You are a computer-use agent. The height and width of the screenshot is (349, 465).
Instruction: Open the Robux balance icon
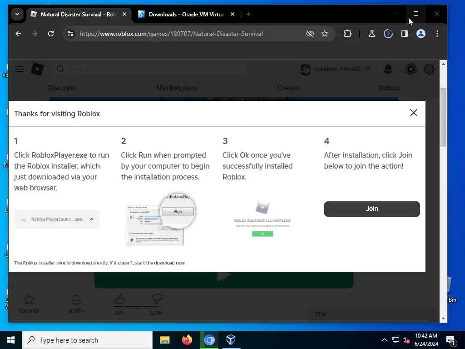pos(411,69)
